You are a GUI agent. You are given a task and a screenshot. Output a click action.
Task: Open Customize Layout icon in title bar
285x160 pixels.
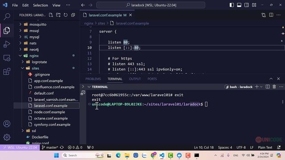[x=254, y=5]
